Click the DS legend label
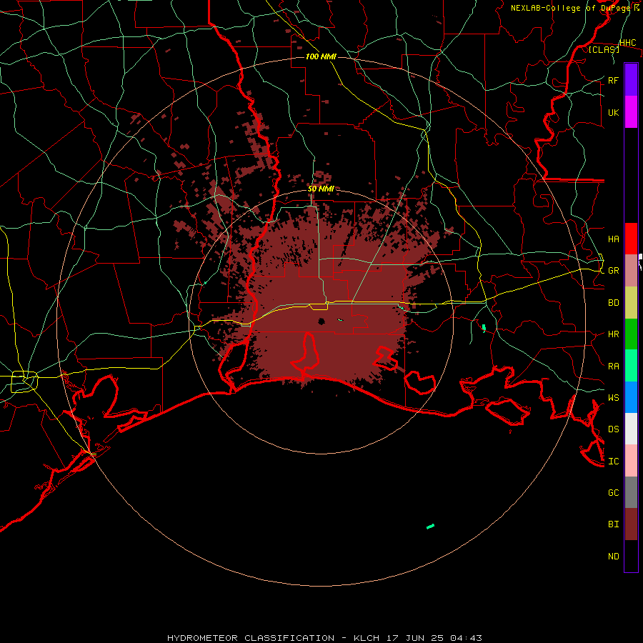Image resolution: width=643 pixels, height=643 pixels. (x=613, y=429)
